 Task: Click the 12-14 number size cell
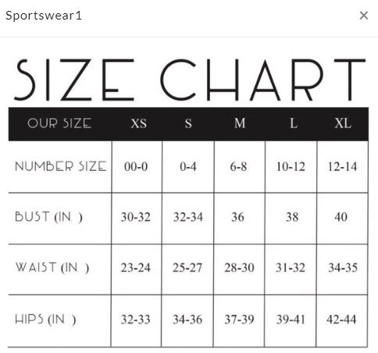[x=342, y=166]
